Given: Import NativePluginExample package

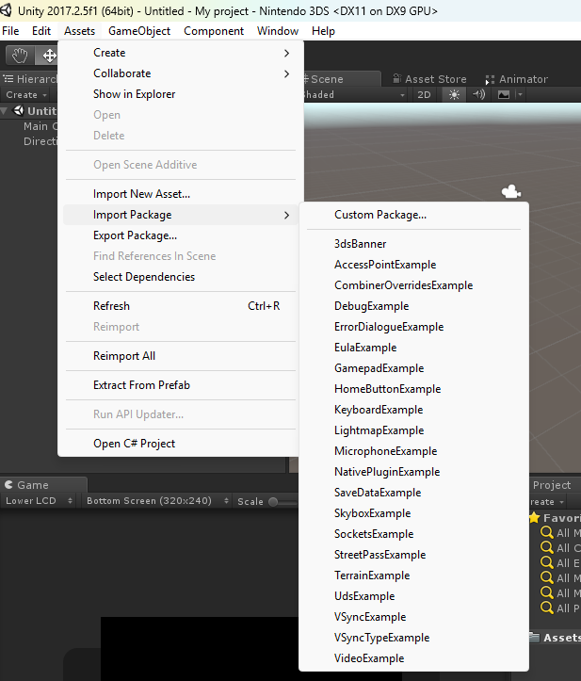Looking at the screenshot, I should point(413,472).
